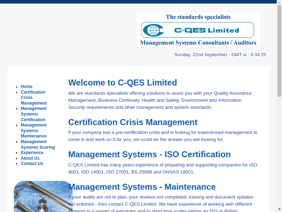Click the date and GMT time text
Image resolution: width=282 pixels, height=212 pixels.
(x=220, y=55)
